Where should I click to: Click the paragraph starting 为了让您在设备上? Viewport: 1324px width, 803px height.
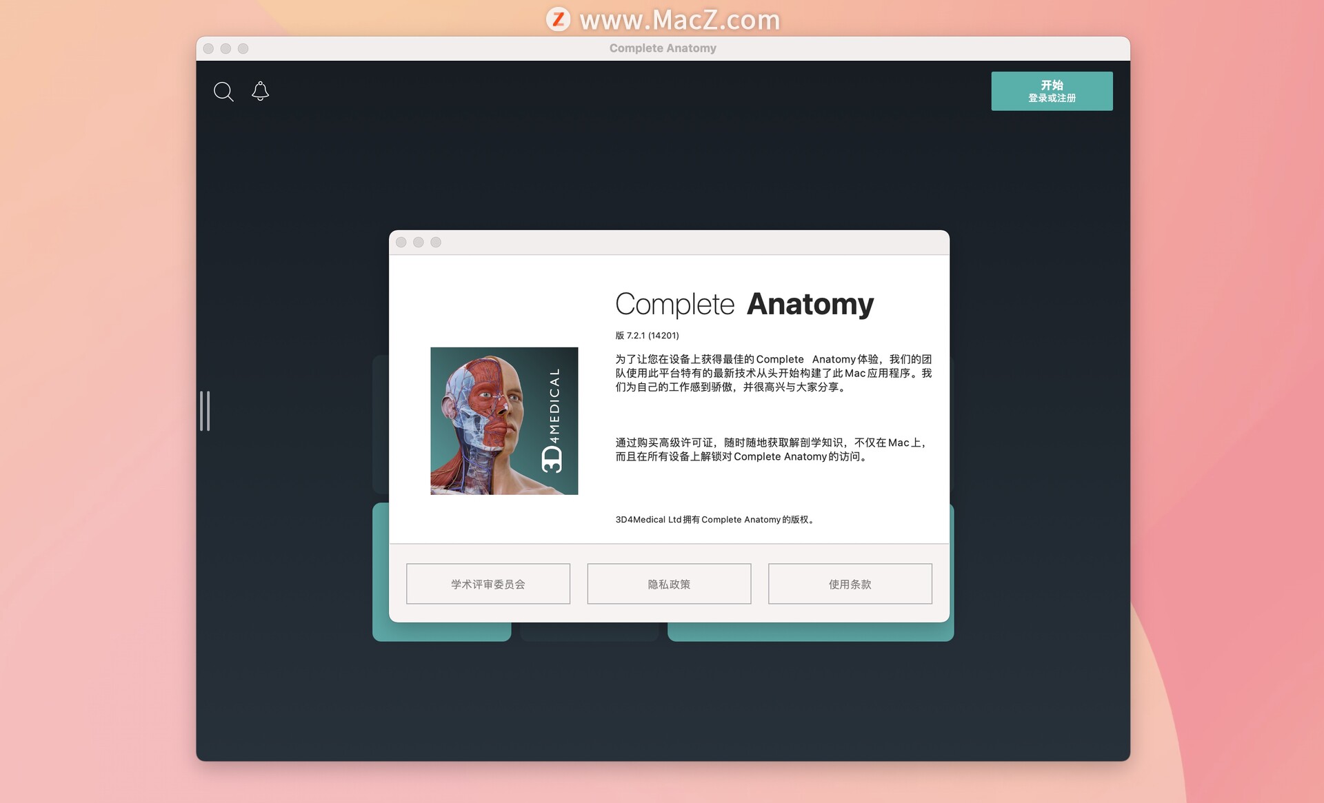(774, 373)
